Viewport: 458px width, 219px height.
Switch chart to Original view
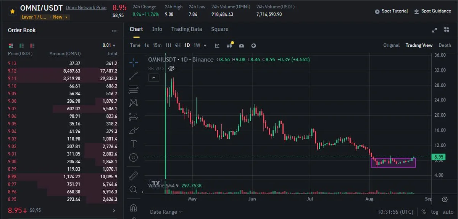coord(391,45)
